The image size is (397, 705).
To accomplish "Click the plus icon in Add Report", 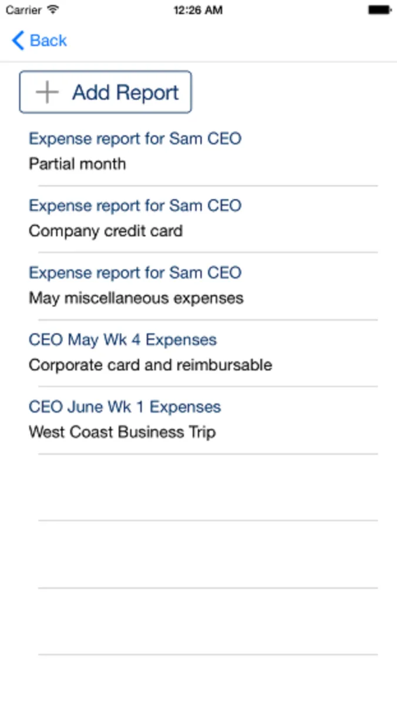I will (47, 92).
